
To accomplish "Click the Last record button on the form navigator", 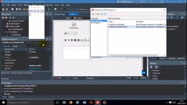I will [75, 40].
